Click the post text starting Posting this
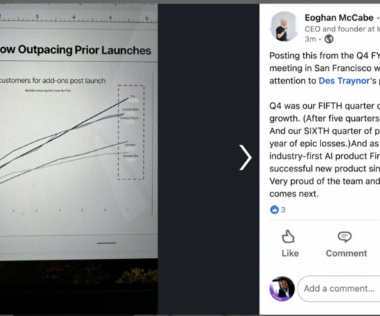The image size is (380, 316). 325,124
